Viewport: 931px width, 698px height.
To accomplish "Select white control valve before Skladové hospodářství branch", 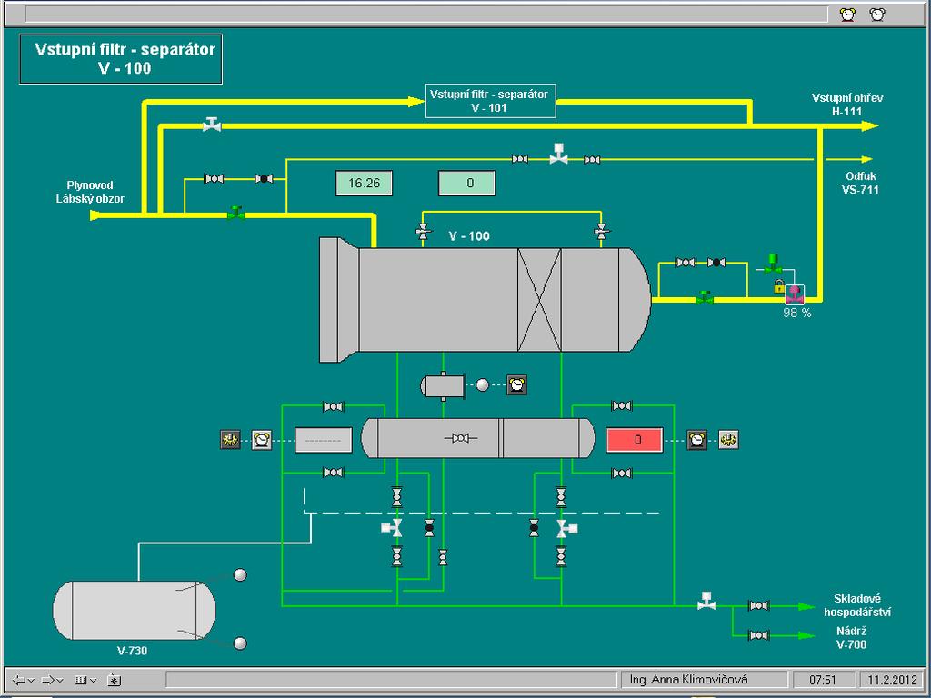I will (x=706, y=602).
